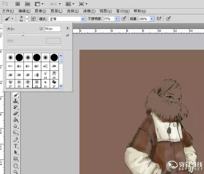
Task: Open the 滤镜(T) menu
Action: [x=89, y=11]
